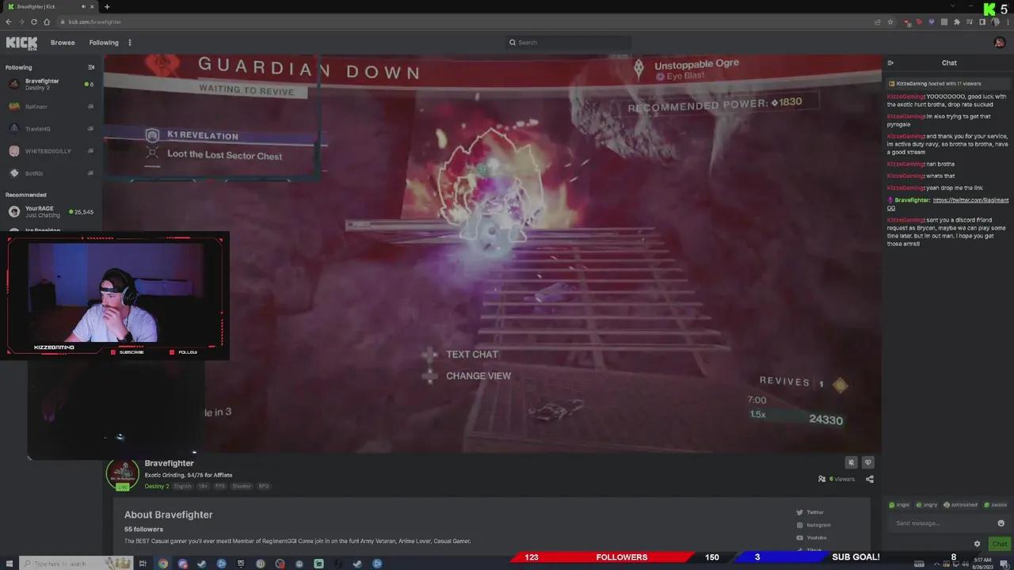Open the Instagram link in the About section

[814, 525]
